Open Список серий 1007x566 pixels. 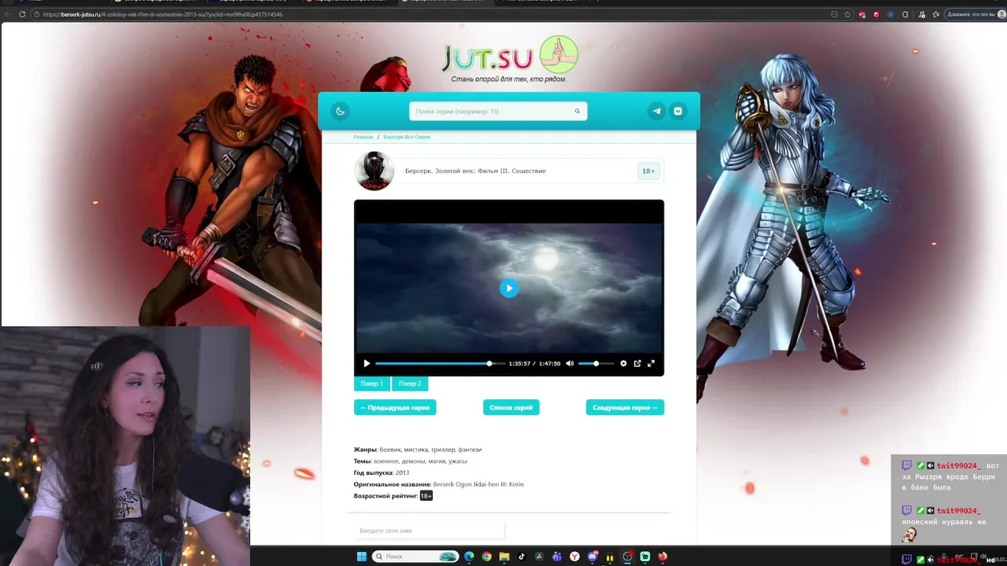click(511, 407)
